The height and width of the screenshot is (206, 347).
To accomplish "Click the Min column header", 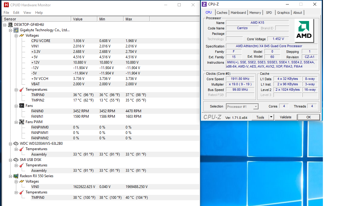I will [110, 19].
